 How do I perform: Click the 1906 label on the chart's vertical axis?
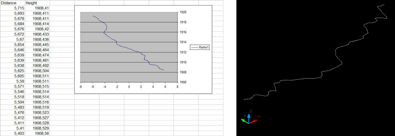183,82
